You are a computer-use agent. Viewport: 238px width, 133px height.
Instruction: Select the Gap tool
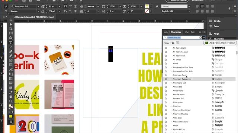[x=11, y=33]
